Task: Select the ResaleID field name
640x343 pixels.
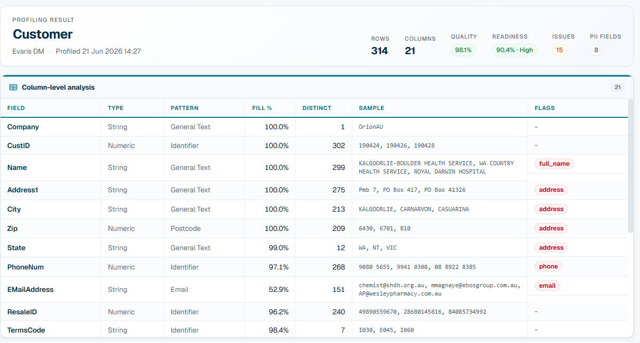Action: [22, 312]
